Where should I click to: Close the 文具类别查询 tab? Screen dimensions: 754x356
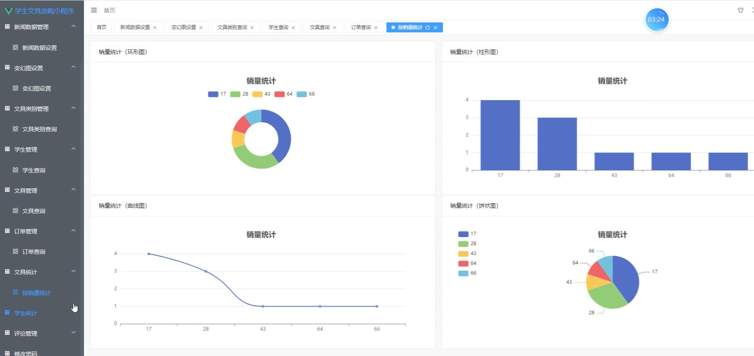[x=252, y=27]
